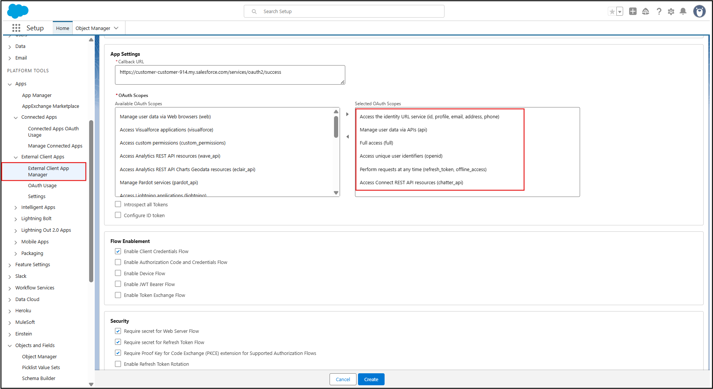
Task: Expand Feature Settings section
Action: point(10,265)
